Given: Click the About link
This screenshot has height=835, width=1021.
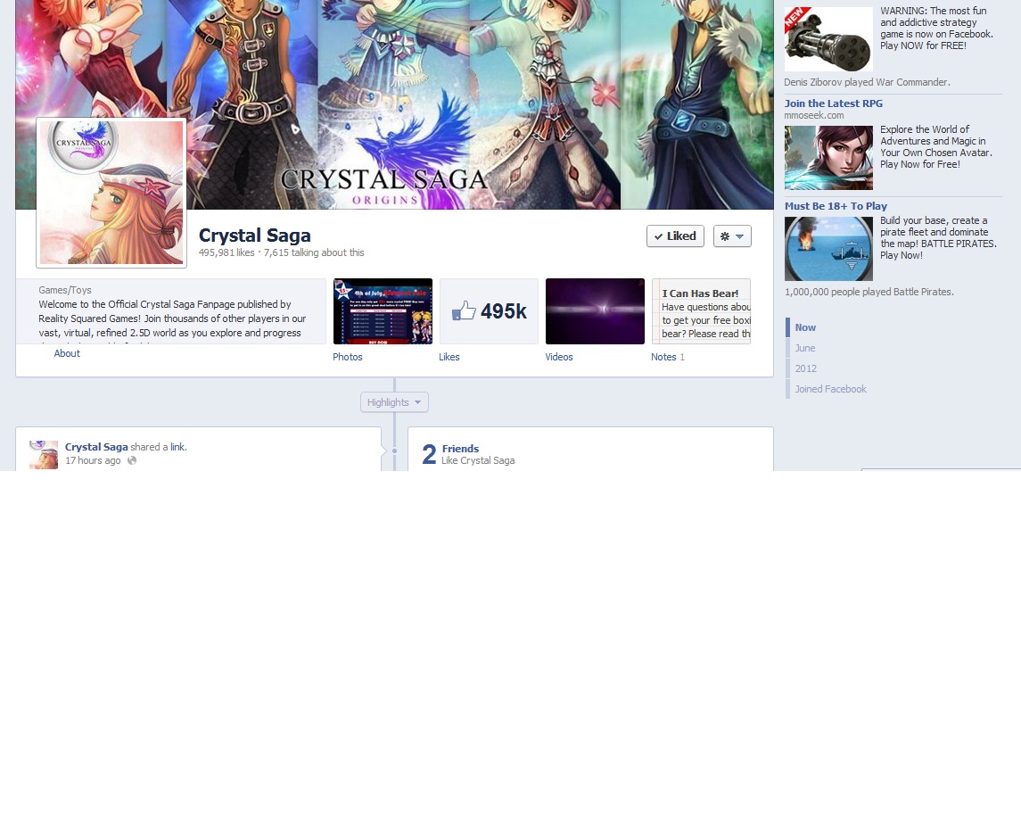Looking at the screenshot, I should click(x=67, y=353).
